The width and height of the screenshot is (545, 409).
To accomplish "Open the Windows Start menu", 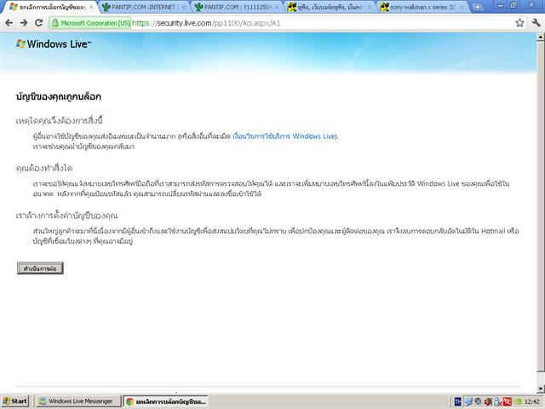I will tap(15, 400).
